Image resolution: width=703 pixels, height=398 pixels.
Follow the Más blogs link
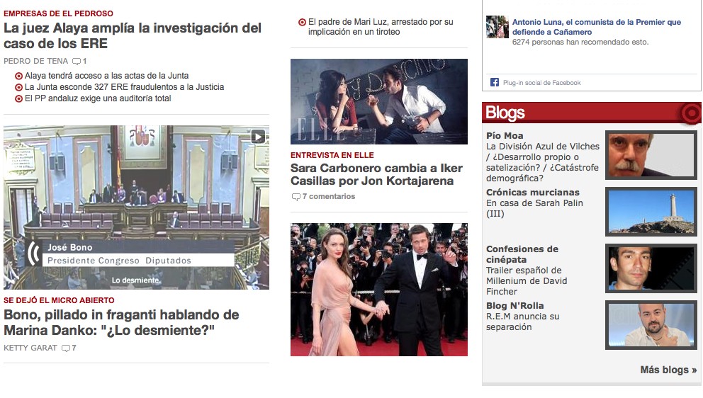668,370
